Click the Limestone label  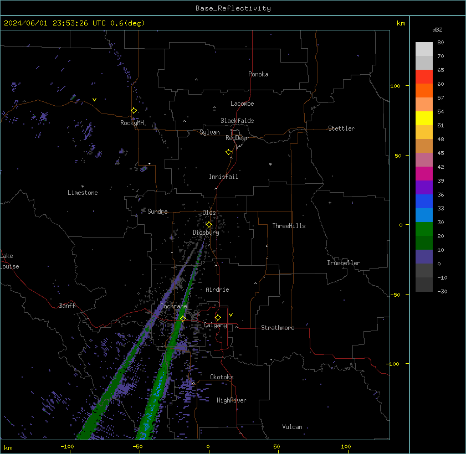click(x=83, y=193)
